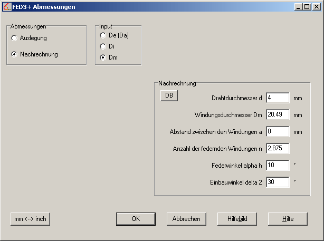This screenshot has height=241, width=324.
Task: Close the Abmessungen dialog window
Action: pos(316,7)
